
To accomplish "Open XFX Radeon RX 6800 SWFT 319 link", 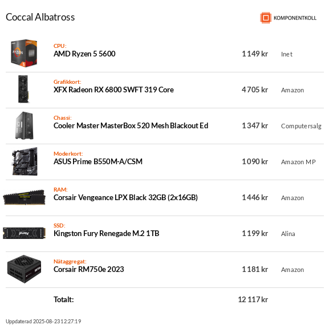I will point(113,90).
